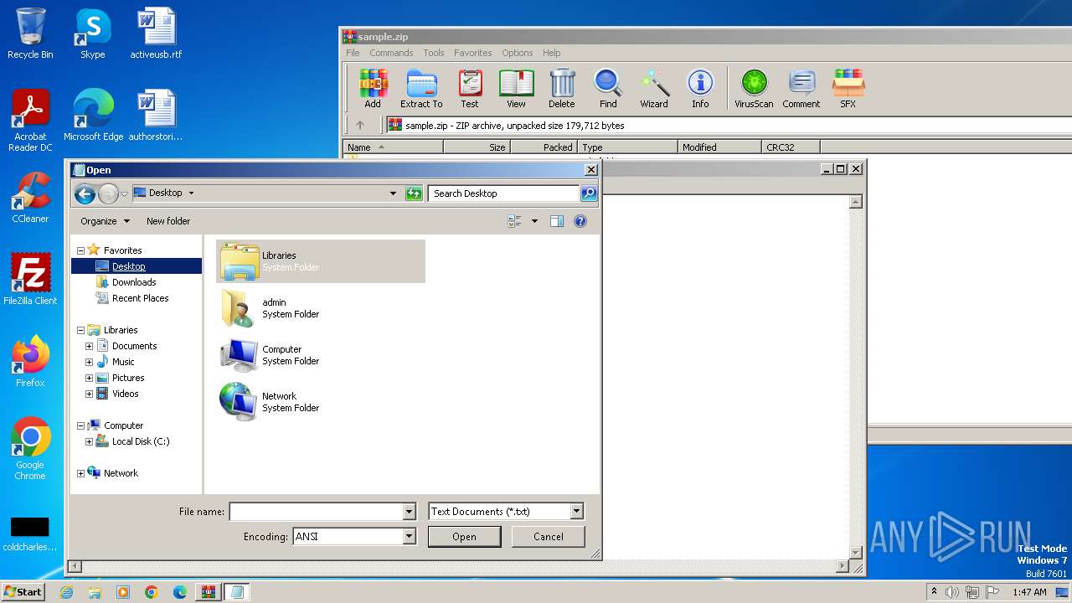Image resolution: width=1072 pixels, height=603 pixels.
Task: Click the Comment icon in WinRAR
Action: point(801,89)
